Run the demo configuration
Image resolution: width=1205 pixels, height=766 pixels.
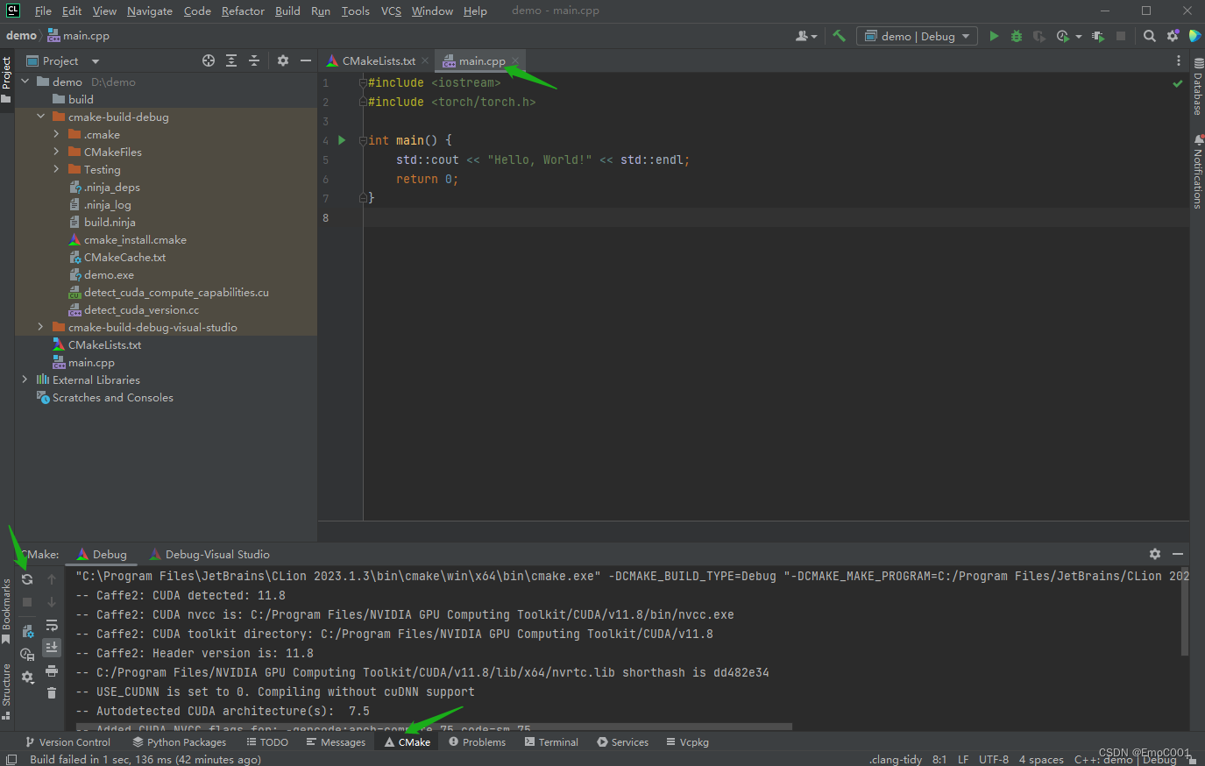click(x=994, y=36)
